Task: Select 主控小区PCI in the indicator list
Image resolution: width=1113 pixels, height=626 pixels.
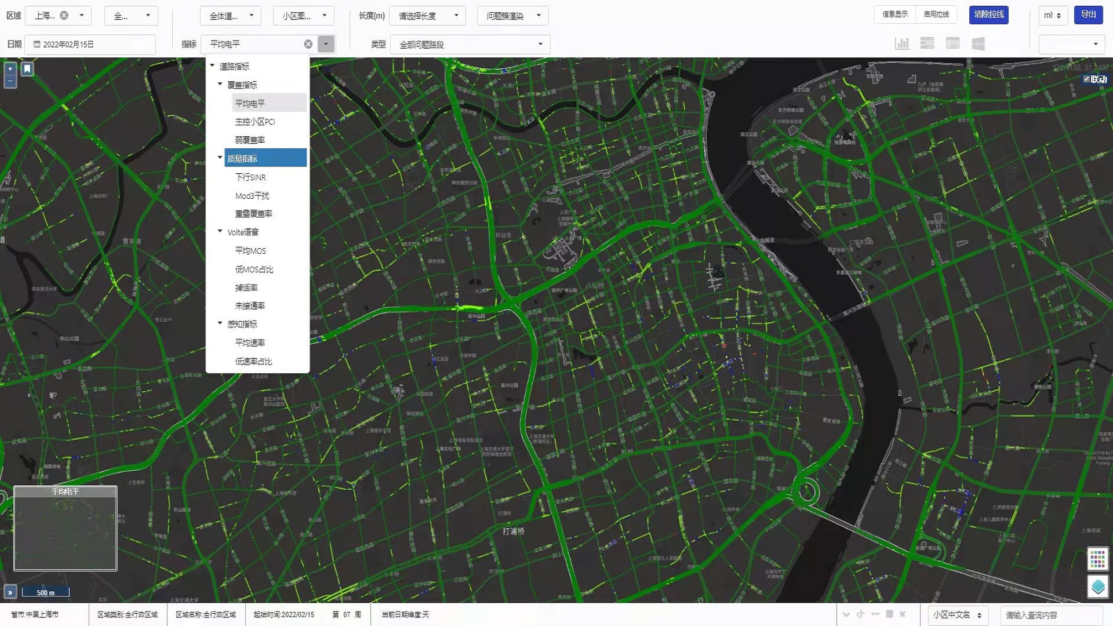Action: 255,122
